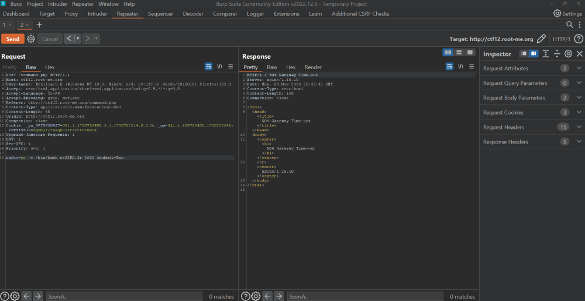Dock Inspector panel to the left

[524, 54]
